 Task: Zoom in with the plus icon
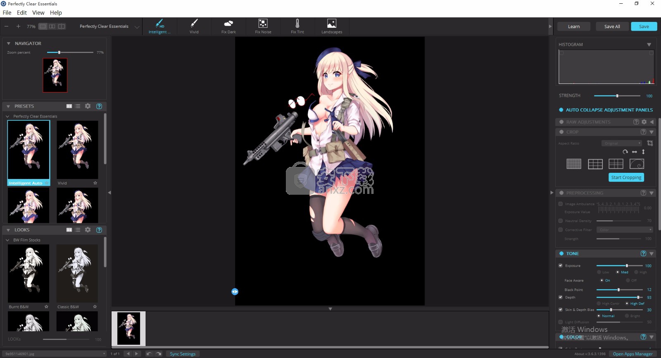(x=18, y=26)
